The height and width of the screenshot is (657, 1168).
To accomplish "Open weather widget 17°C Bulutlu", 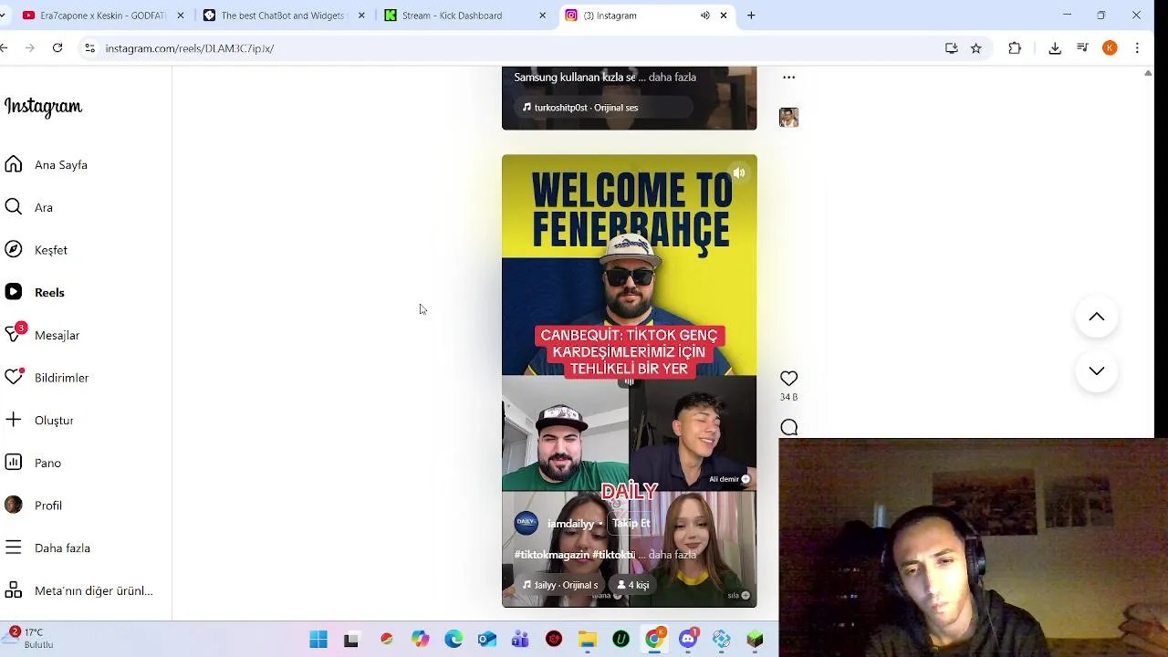I will point(29,638).
